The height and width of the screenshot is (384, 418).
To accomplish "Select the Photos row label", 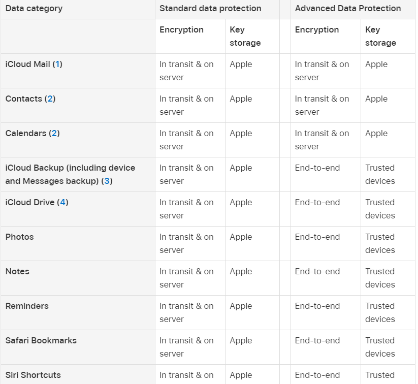I will coord(19,237).
